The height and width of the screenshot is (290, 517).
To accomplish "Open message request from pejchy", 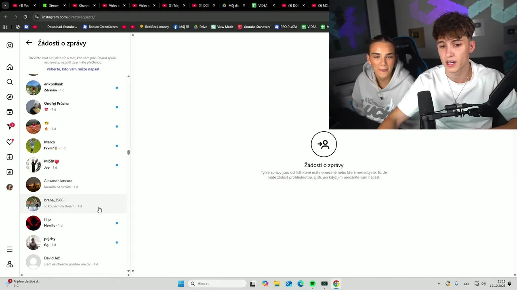I will 73,242.
